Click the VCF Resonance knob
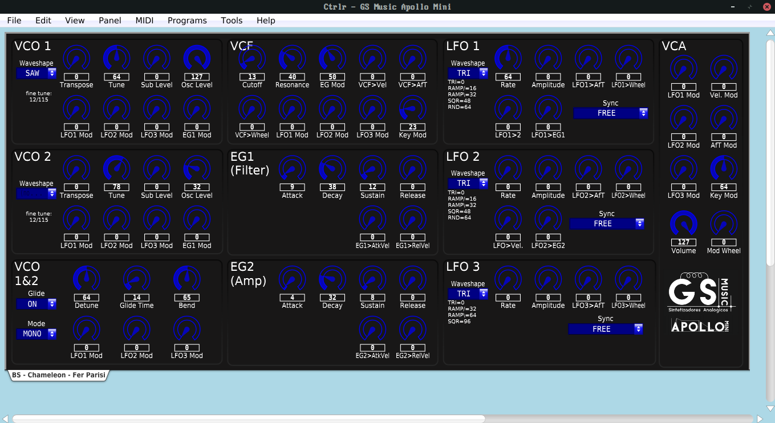775x423 pixels. coord(292,59)
